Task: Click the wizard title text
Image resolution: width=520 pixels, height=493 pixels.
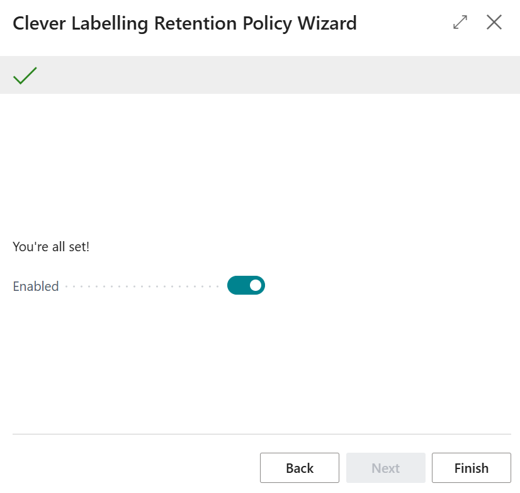Action: tap(184, 23)
